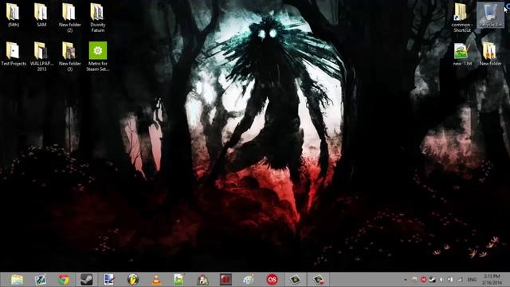Open the paint palette app in taskbar
The image size is (510, 287).
click(248, 280)
